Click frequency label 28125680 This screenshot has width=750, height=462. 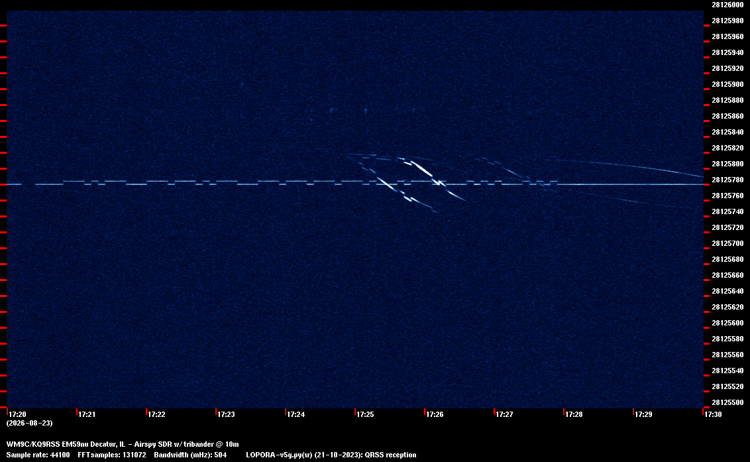click(x=728, y=259)
